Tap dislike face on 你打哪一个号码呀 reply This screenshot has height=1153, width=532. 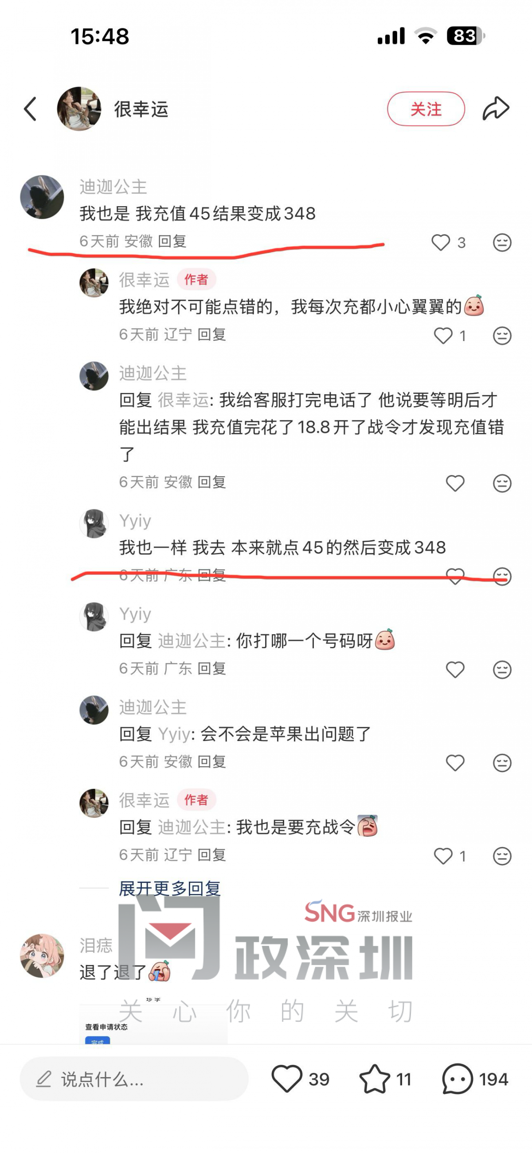(x=502, y=670)
